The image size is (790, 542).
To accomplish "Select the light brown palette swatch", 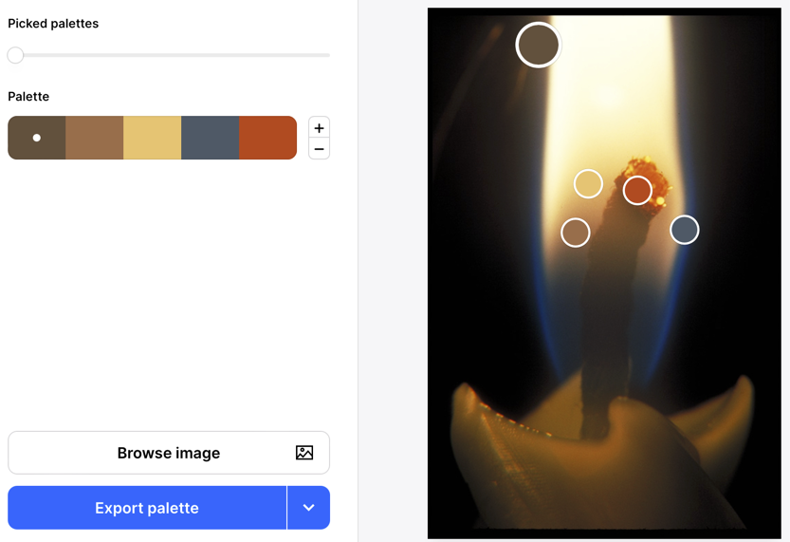I will (94, 138).
